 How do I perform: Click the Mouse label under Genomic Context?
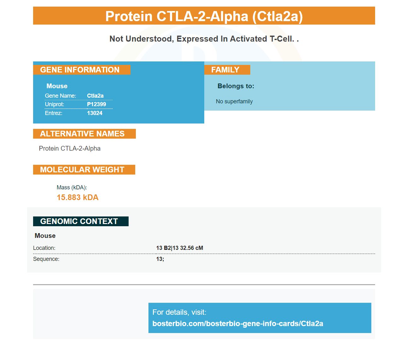pos(45,236)
